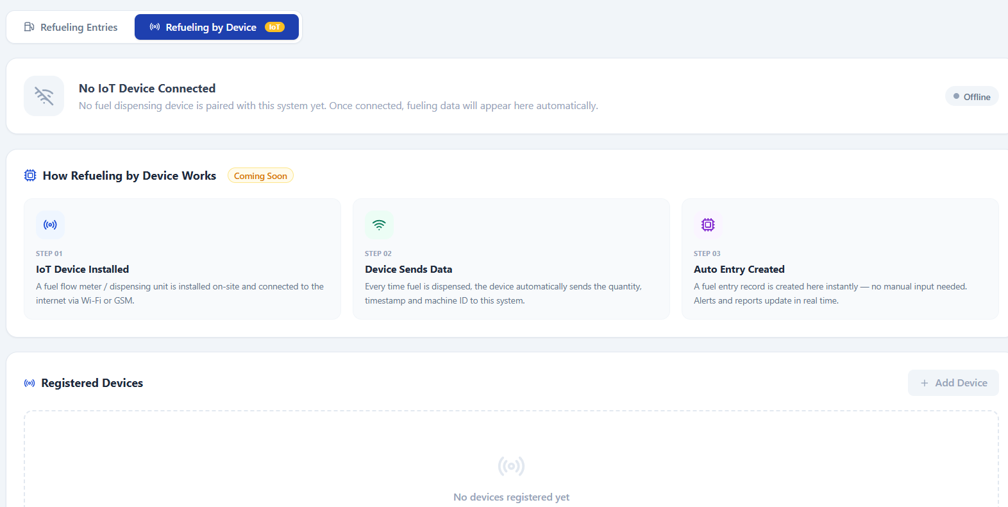The image size is (1008, 507).
Task: Click chip icon beside How Refueling Works heading
Action: coord(30,175)
